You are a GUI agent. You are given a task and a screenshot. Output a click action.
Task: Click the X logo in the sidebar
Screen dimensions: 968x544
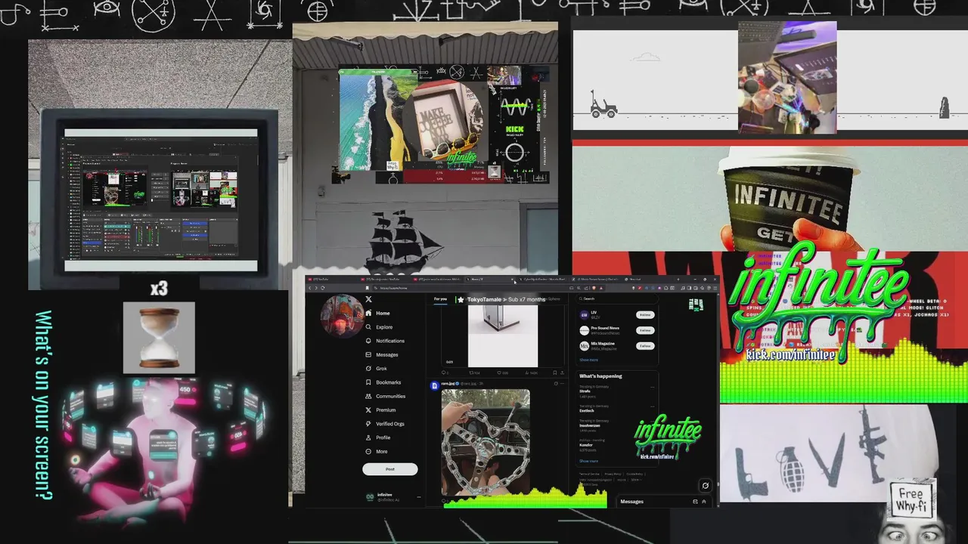368,299
